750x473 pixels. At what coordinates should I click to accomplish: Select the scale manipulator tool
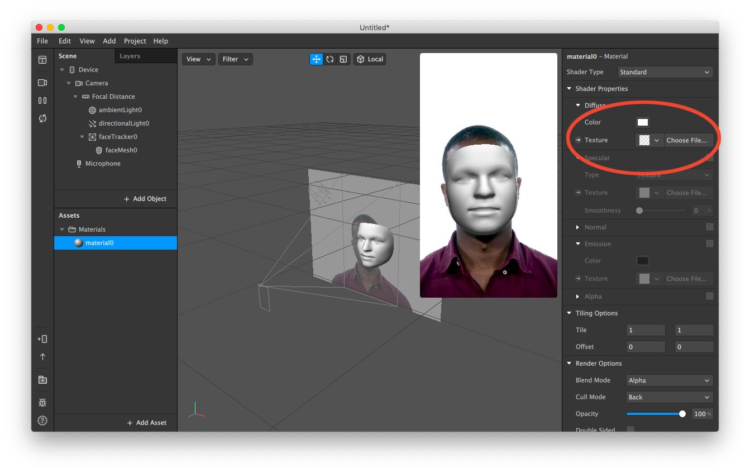[x=343, y=59]
